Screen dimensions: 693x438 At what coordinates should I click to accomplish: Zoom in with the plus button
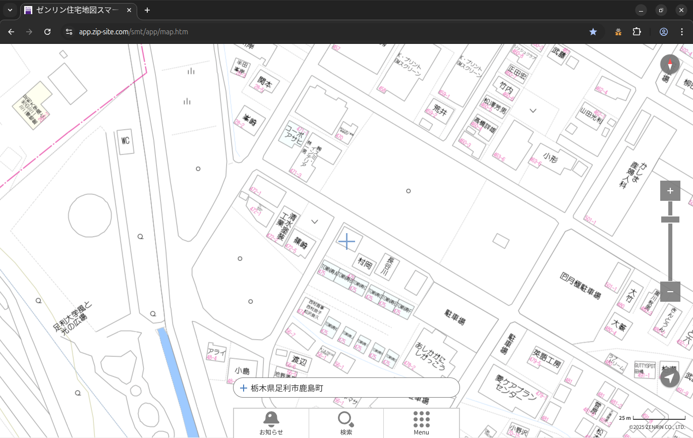670,191
